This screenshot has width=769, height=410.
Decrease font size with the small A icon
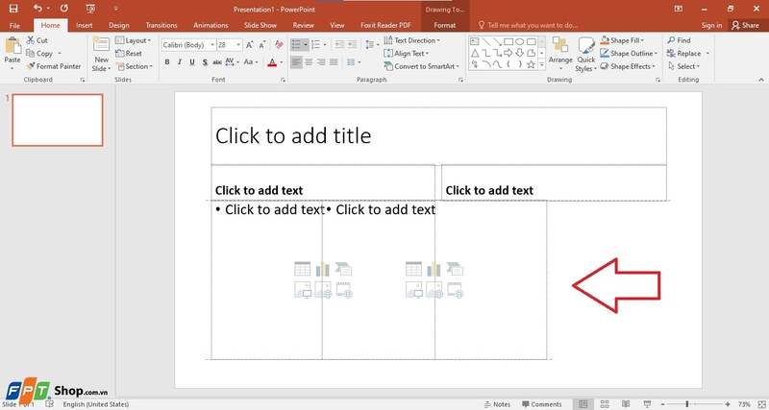click(x=262, y=45)
